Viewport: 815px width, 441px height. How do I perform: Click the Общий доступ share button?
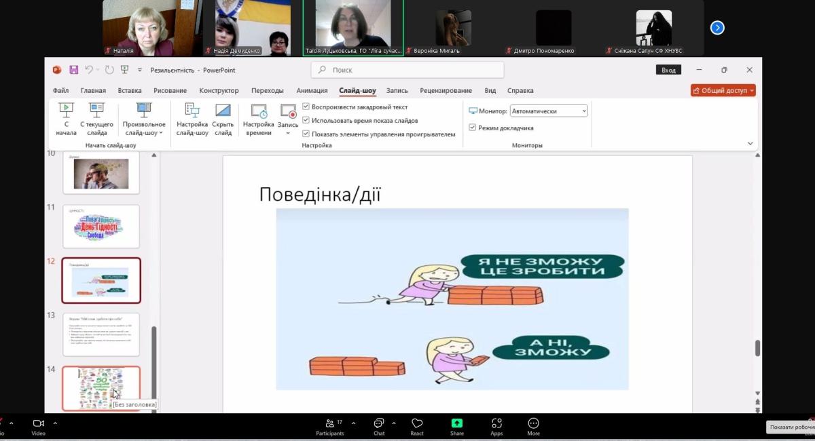pos(723,90)
